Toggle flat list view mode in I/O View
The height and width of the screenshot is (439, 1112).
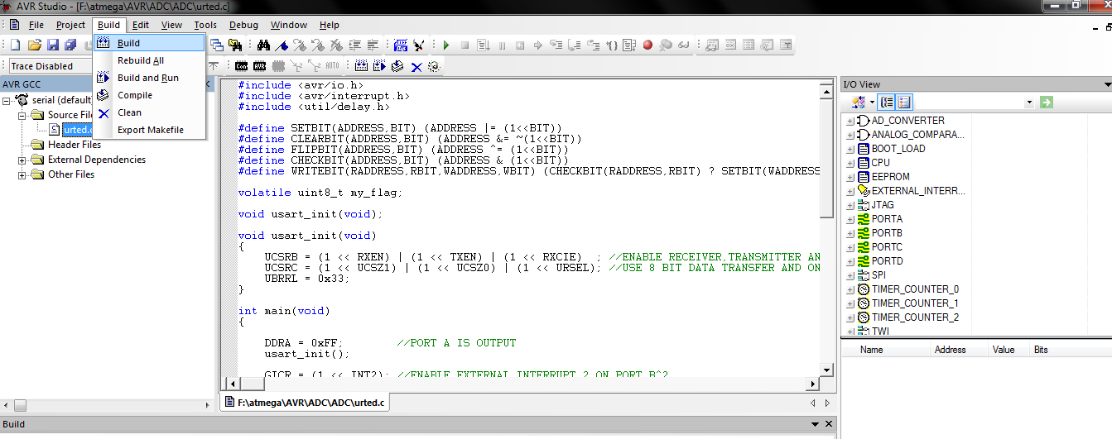point(903,103)
